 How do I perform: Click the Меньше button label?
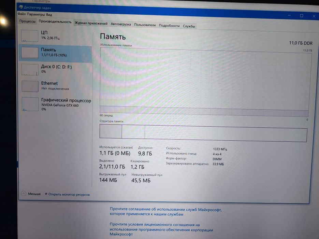(x=34, y=194)
